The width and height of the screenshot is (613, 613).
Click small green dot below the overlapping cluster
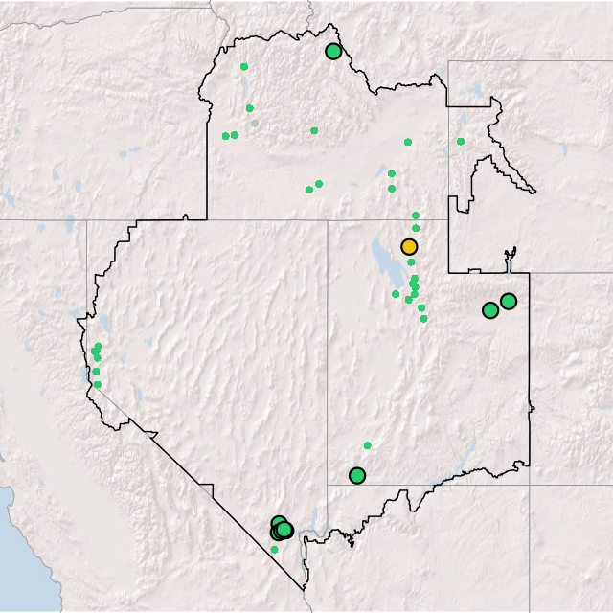pos(274,550)
